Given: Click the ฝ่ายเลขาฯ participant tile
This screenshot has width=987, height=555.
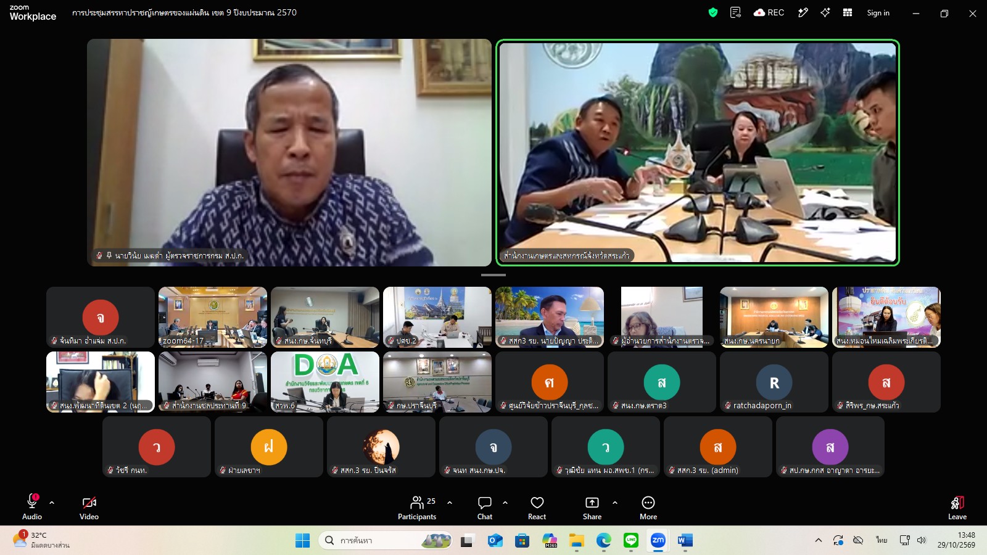Looking at the screenshot, I should click(x=269, y=446).
